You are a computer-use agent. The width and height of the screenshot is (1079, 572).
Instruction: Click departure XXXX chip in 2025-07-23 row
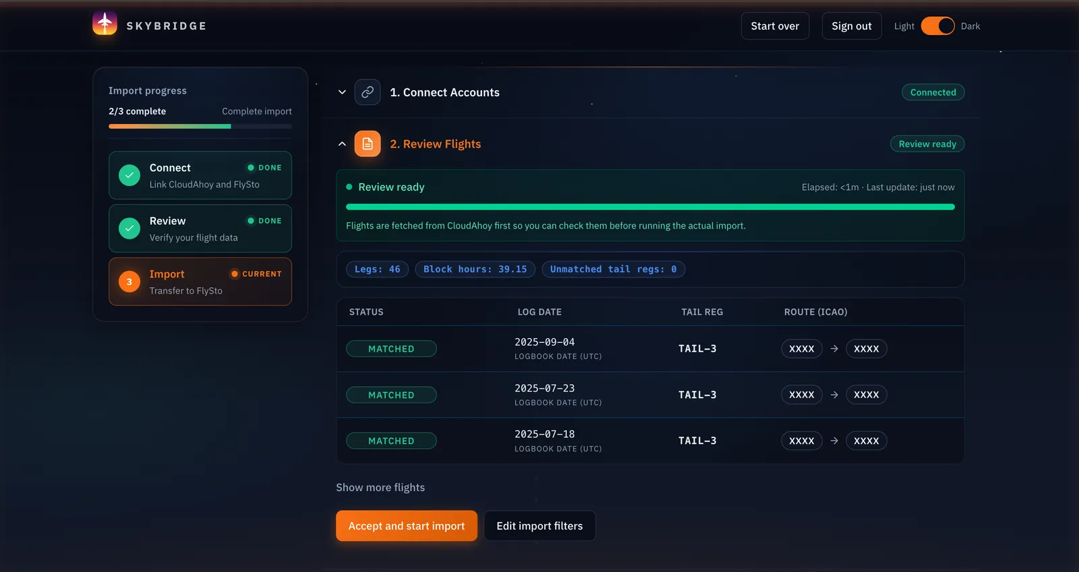click(x=802, y=395)
